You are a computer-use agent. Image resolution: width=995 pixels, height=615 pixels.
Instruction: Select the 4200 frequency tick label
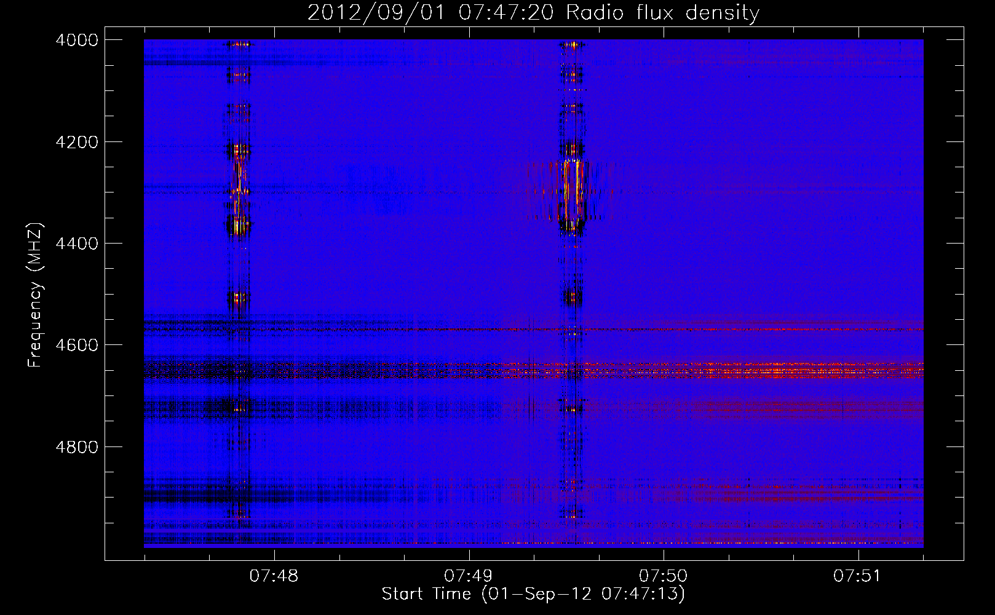pyautogui.click(x=77, y=142)
